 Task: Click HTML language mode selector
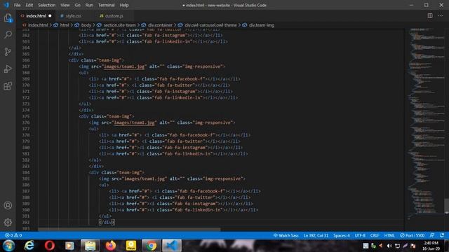[x=389, y=235]
